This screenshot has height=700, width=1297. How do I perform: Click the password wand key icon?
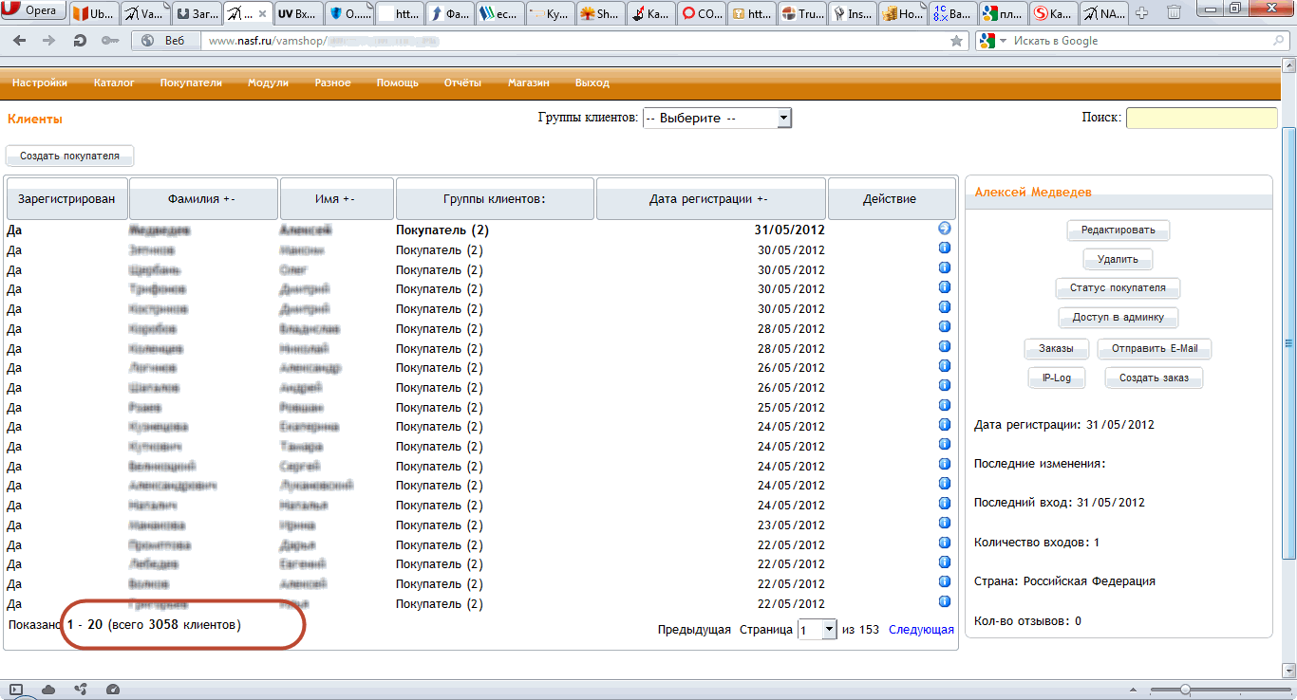click(110, 41)
